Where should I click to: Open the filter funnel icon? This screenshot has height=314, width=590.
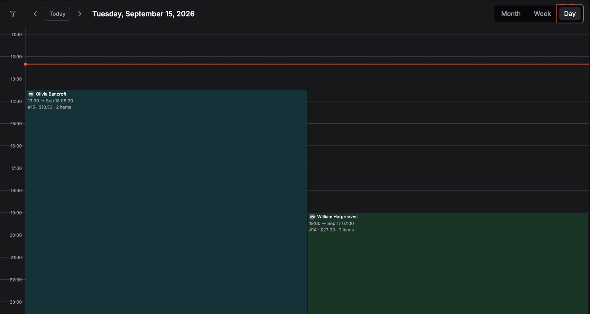pyautogui.click(x=13, y=14)
